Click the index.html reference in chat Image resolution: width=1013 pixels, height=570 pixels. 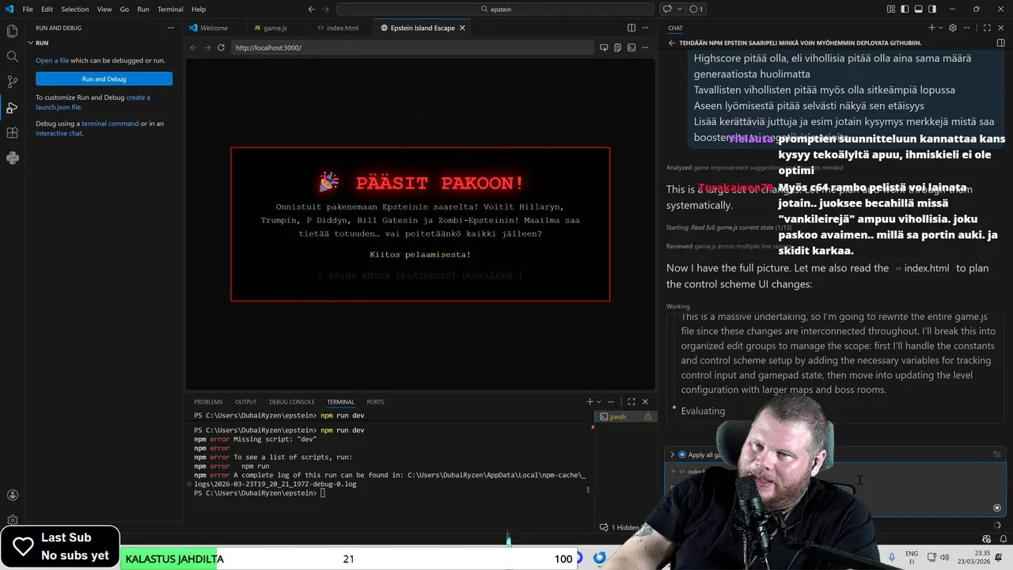pos(922,268)
